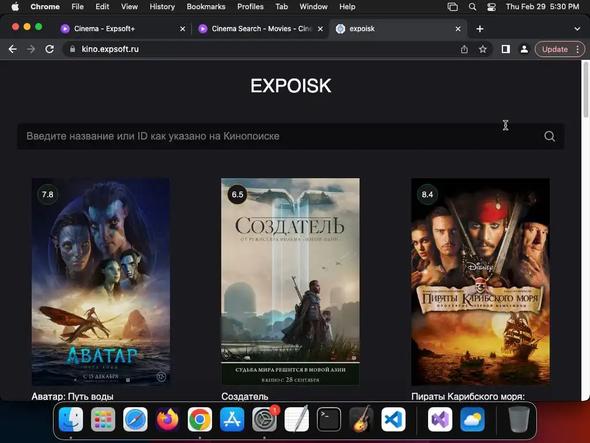This screenshot has height=443, width=590.
Task: Open the Создатель movie poster
Action: click(x=290, y=281)
